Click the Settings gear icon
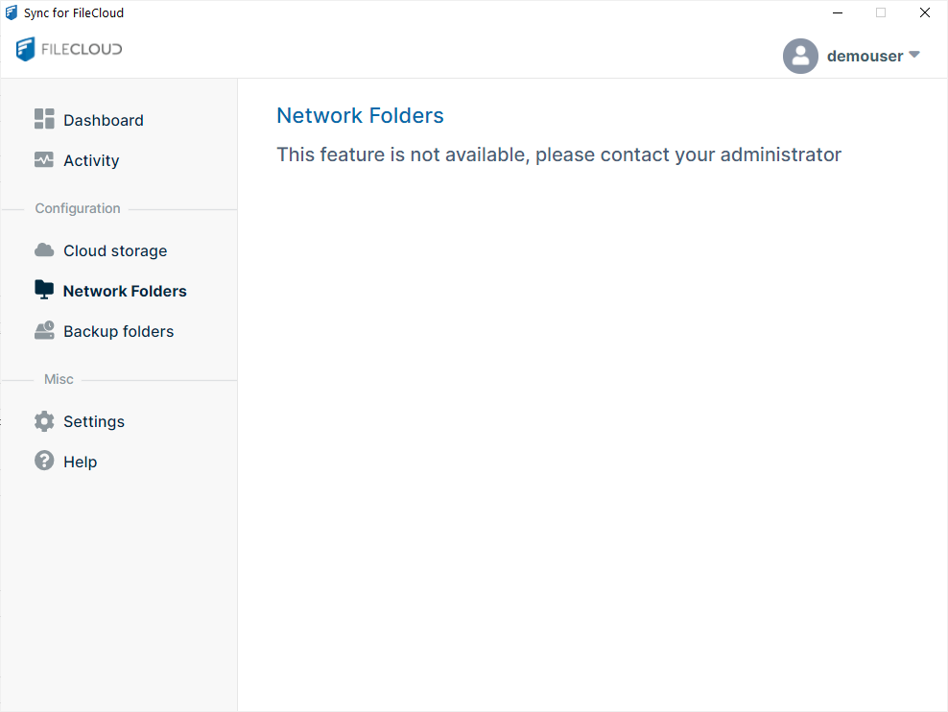Screen dimensions: 948x712 tap(44, 421)
